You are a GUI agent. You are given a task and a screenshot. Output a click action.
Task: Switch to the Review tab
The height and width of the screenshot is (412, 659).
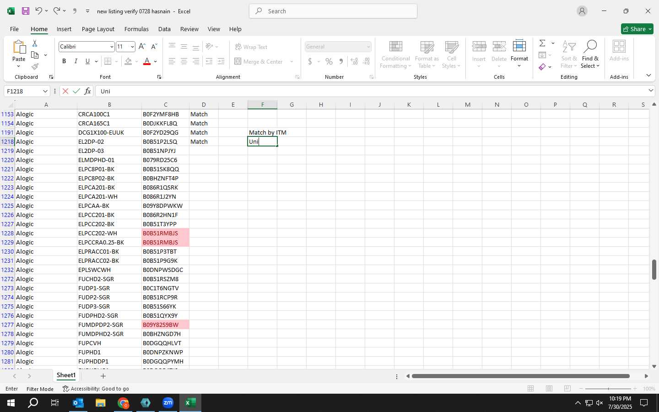click(x=189, y=29)
